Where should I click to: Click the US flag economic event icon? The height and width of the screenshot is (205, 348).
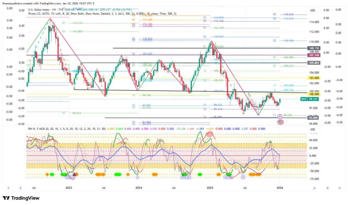tap(280, 122)
